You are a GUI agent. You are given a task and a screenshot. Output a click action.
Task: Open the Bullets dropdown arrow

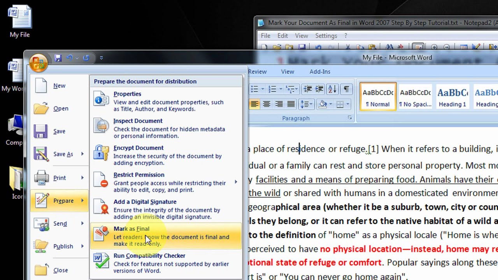pyautogui.click(x=263, y=89)
